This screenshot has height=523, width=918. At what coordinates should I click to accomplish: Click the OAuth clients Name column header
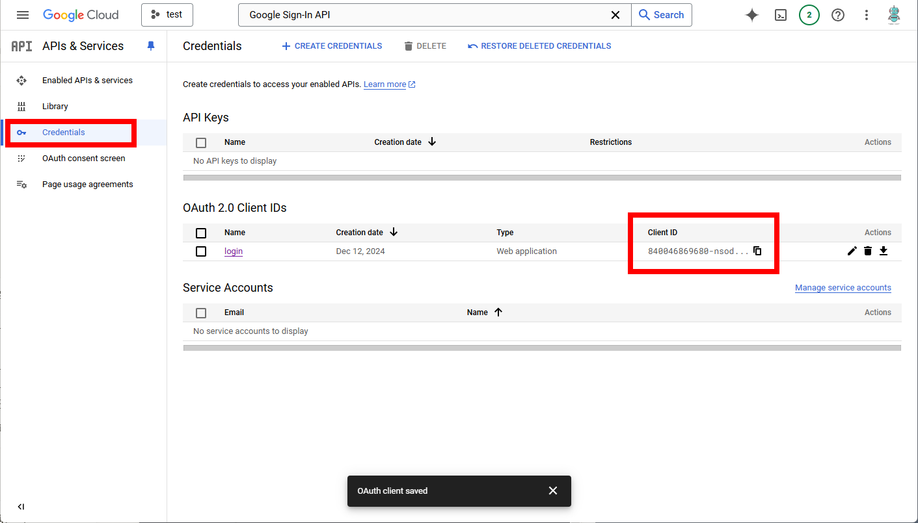235,232
